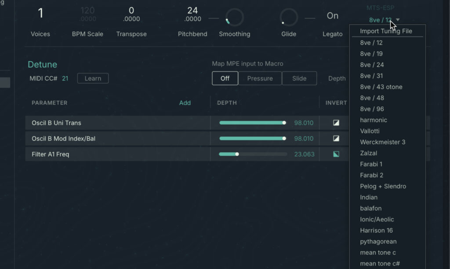Collapse the 8ve / 12 tuning dropdown
Screen dimensions: 450x269
tap(384, 20)
